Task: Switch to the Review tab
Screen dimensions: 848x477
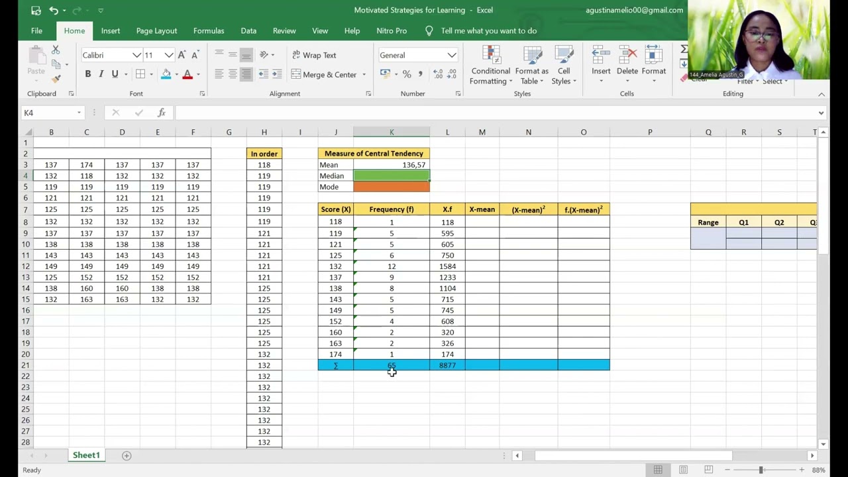Action: click(284, 30)
